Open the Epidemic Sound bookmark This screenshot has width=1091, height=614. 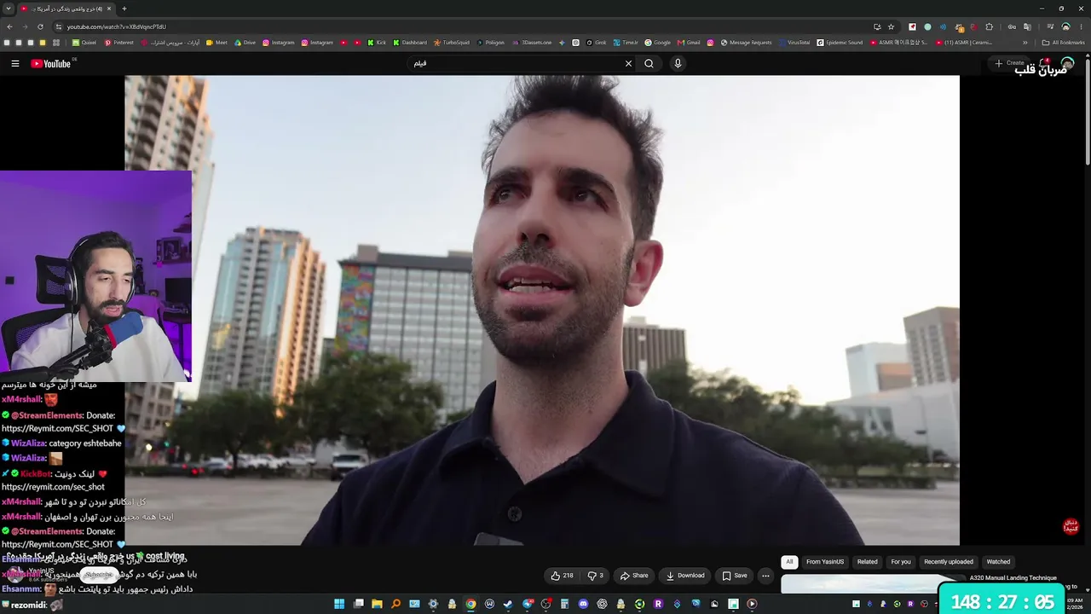(x=840, y=43)
